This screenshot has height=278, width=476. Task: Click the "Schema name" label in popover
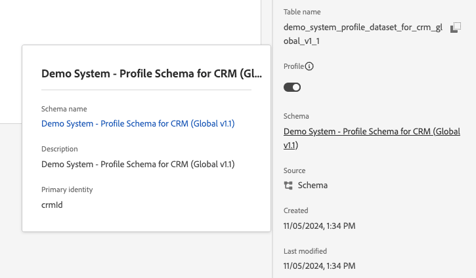pos(64,109)
